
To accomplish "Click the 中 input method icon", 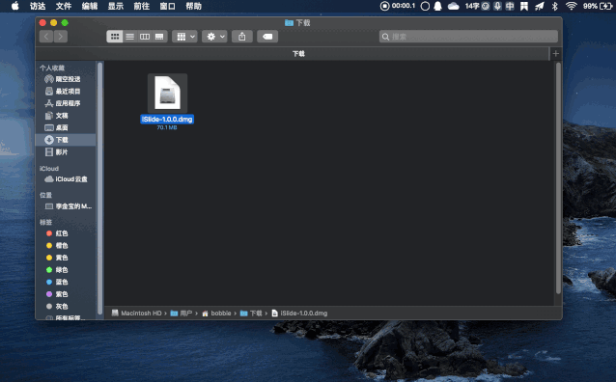I will (x=510, y=6).
